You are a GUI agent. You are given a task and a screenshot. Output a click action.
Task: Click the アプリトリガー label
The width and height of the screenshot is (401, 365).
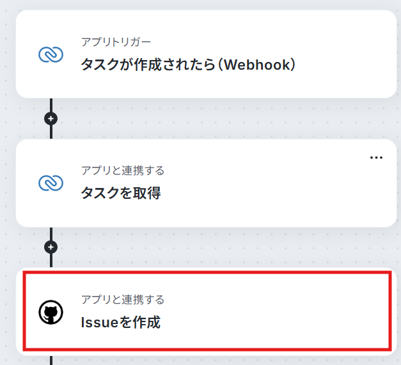pos(116,42)
